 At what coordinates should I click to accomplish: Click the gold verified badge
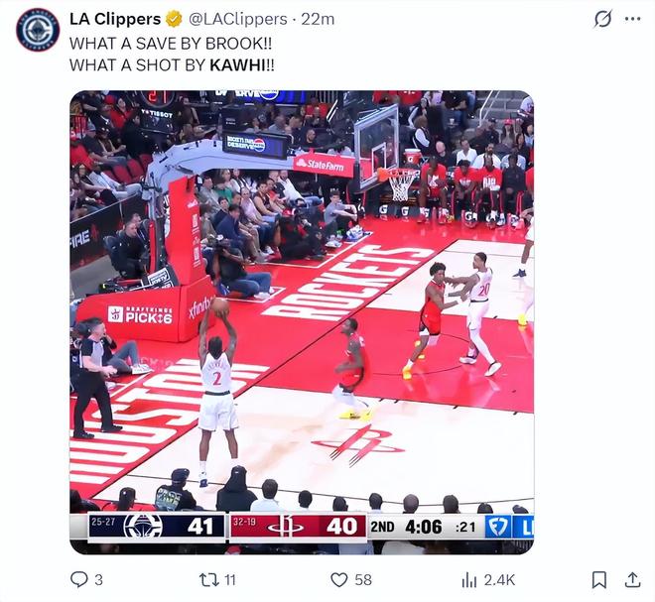click(x=175, y=19)
